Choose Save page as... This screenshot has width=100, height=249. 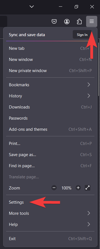coord(50,155)
